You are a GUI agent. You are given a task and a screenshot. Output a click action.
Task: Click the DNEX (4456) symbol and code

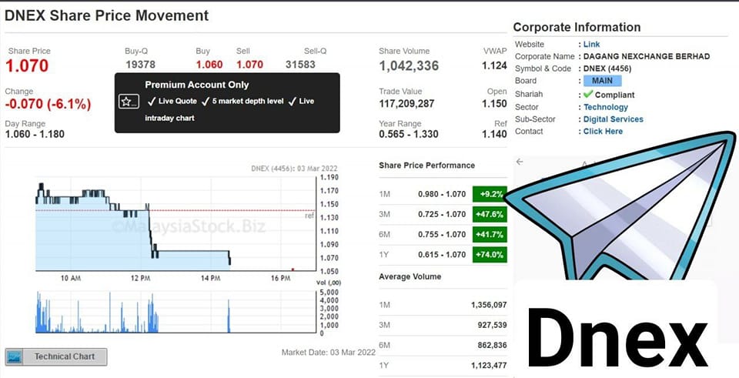pyautogui.click(x=607, y=69)
